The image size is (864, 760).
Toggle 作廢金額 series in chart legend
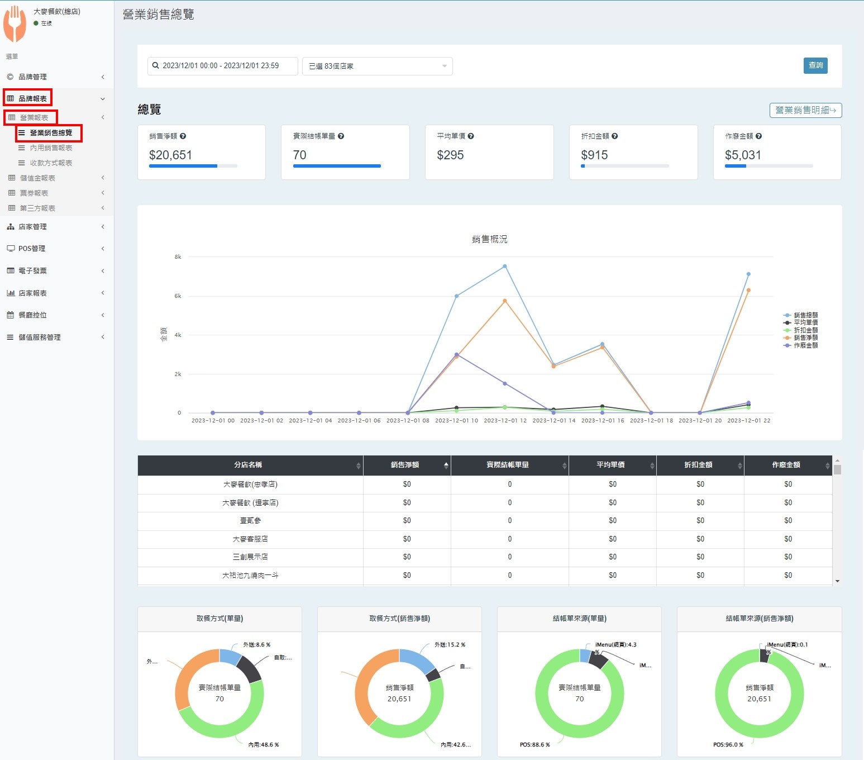[805, 345]
